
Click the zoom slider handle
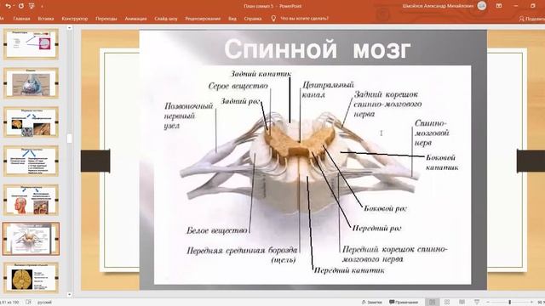pos(510,303)
